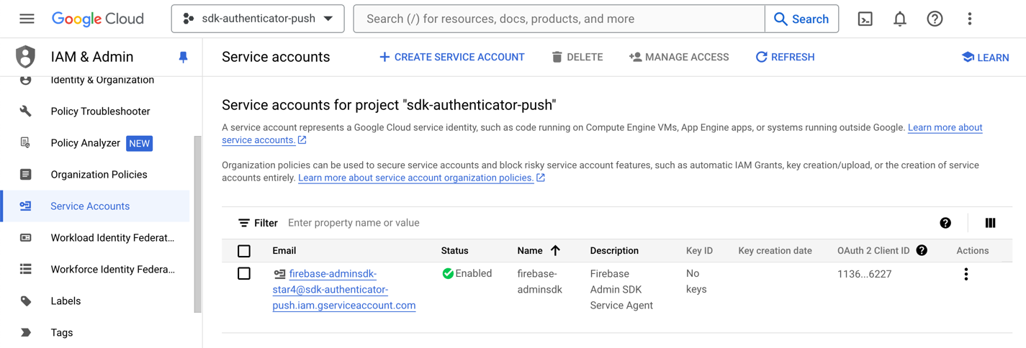Click the Key ID column header
Viewport: 1026px width, 348px height.
(x=699, y=251)
